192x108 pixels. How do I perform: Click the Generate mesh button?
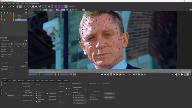(x=80, y=100)
